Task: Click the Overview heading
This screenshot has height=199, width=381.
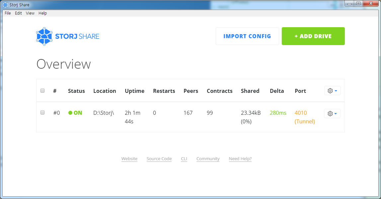Action: [x=64, y=64]
